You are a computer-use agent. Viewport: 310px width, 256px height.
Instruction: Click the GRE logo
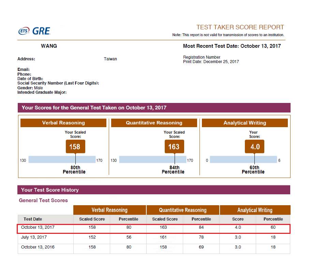coord(41,31)
